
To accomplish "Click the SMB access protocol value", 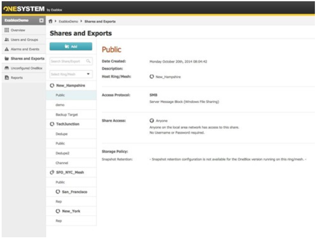I will pos(153,95).
